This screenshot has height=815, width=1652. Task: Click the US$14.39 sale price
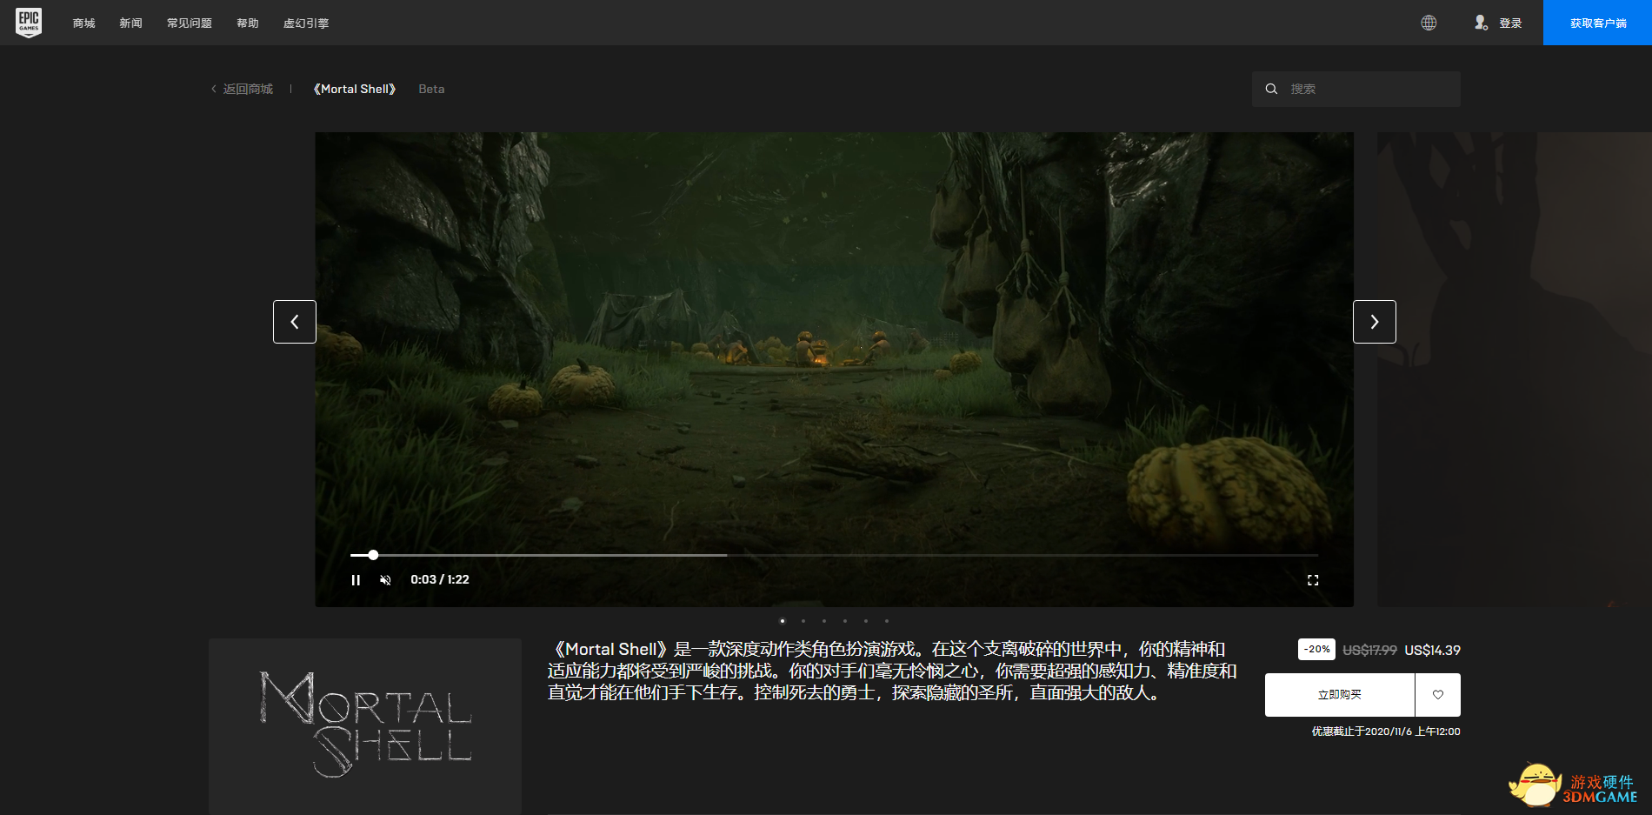point(1432,651)
